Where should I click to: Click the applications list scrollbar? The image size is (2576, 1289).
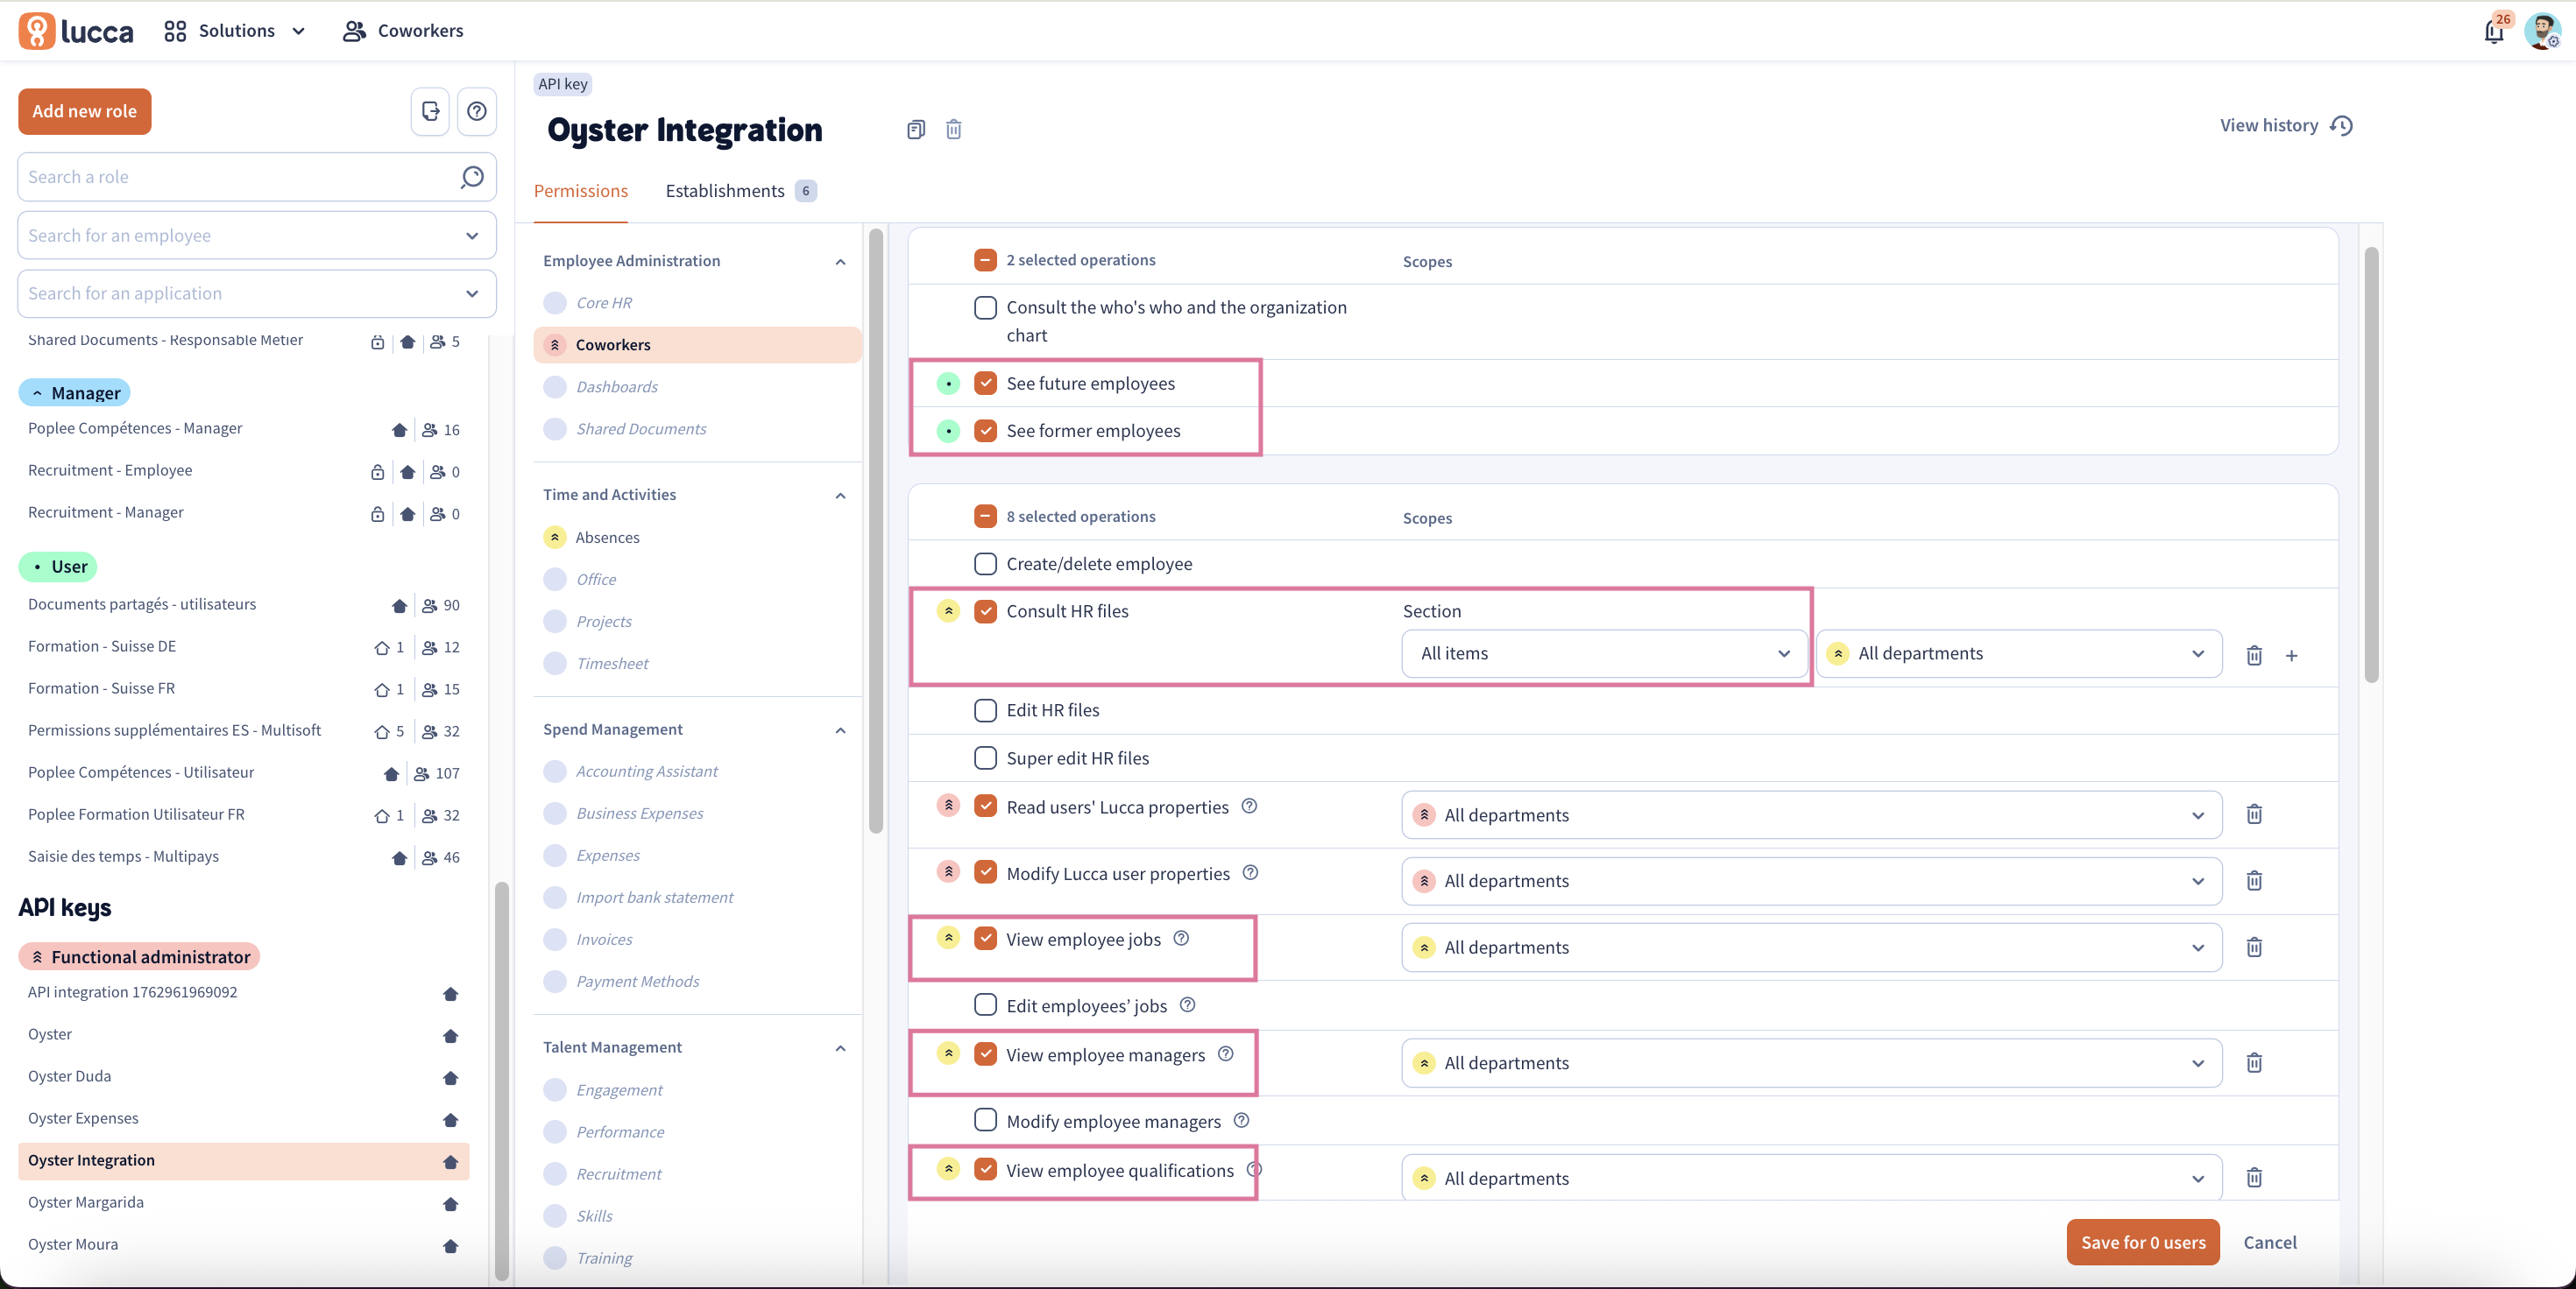tap(876, 530)
